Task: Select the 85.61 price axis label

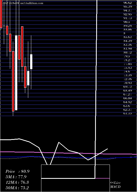Action: (128, 37)
